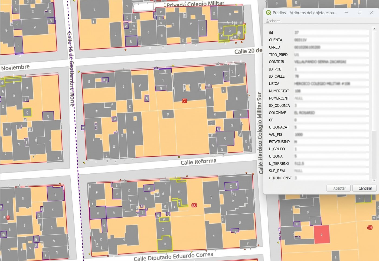Edit the SUP_REAL value field
Image resolution: width=379 pixels, height=261 pixels.
click(x=331, y=171)
